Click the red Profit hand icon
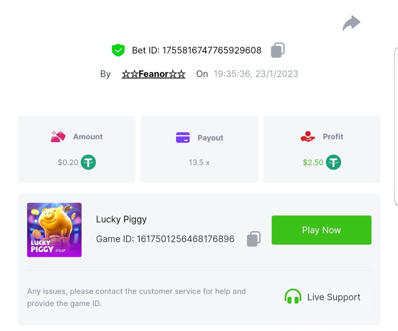 point(308,137)
